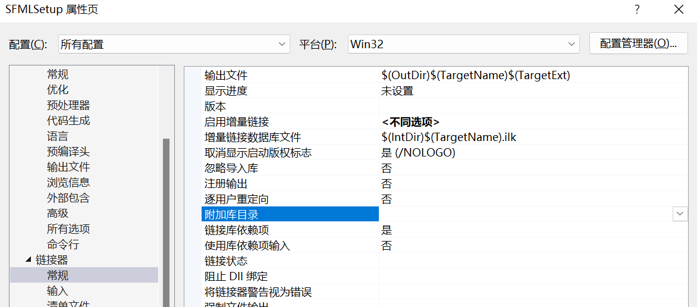The height and width of the screenshot is (307, 697).
Task: Click the 未设置 value for 显示进度
Action: pos(397,91)
